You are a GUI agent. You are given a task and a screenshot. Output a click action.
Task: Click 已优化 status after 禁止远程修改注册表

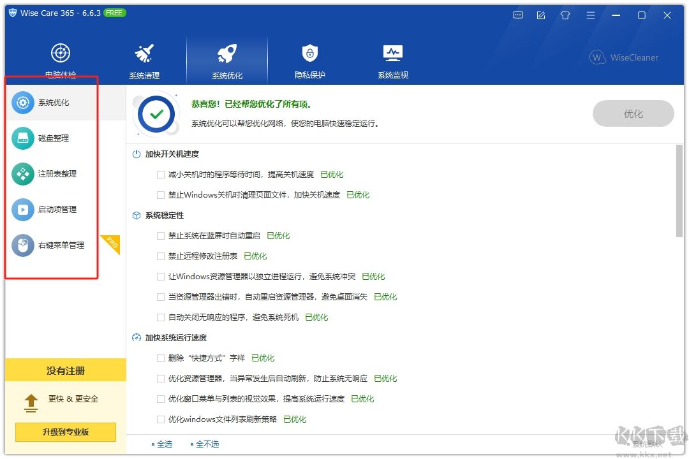tap(255, 256)
